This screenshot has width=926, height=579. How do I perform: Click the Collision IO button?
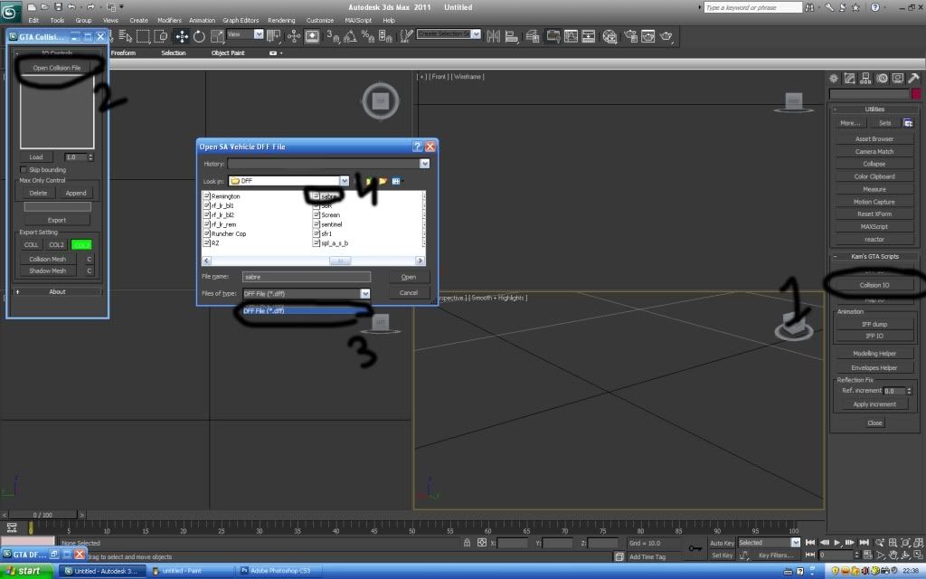click(874, 285)
